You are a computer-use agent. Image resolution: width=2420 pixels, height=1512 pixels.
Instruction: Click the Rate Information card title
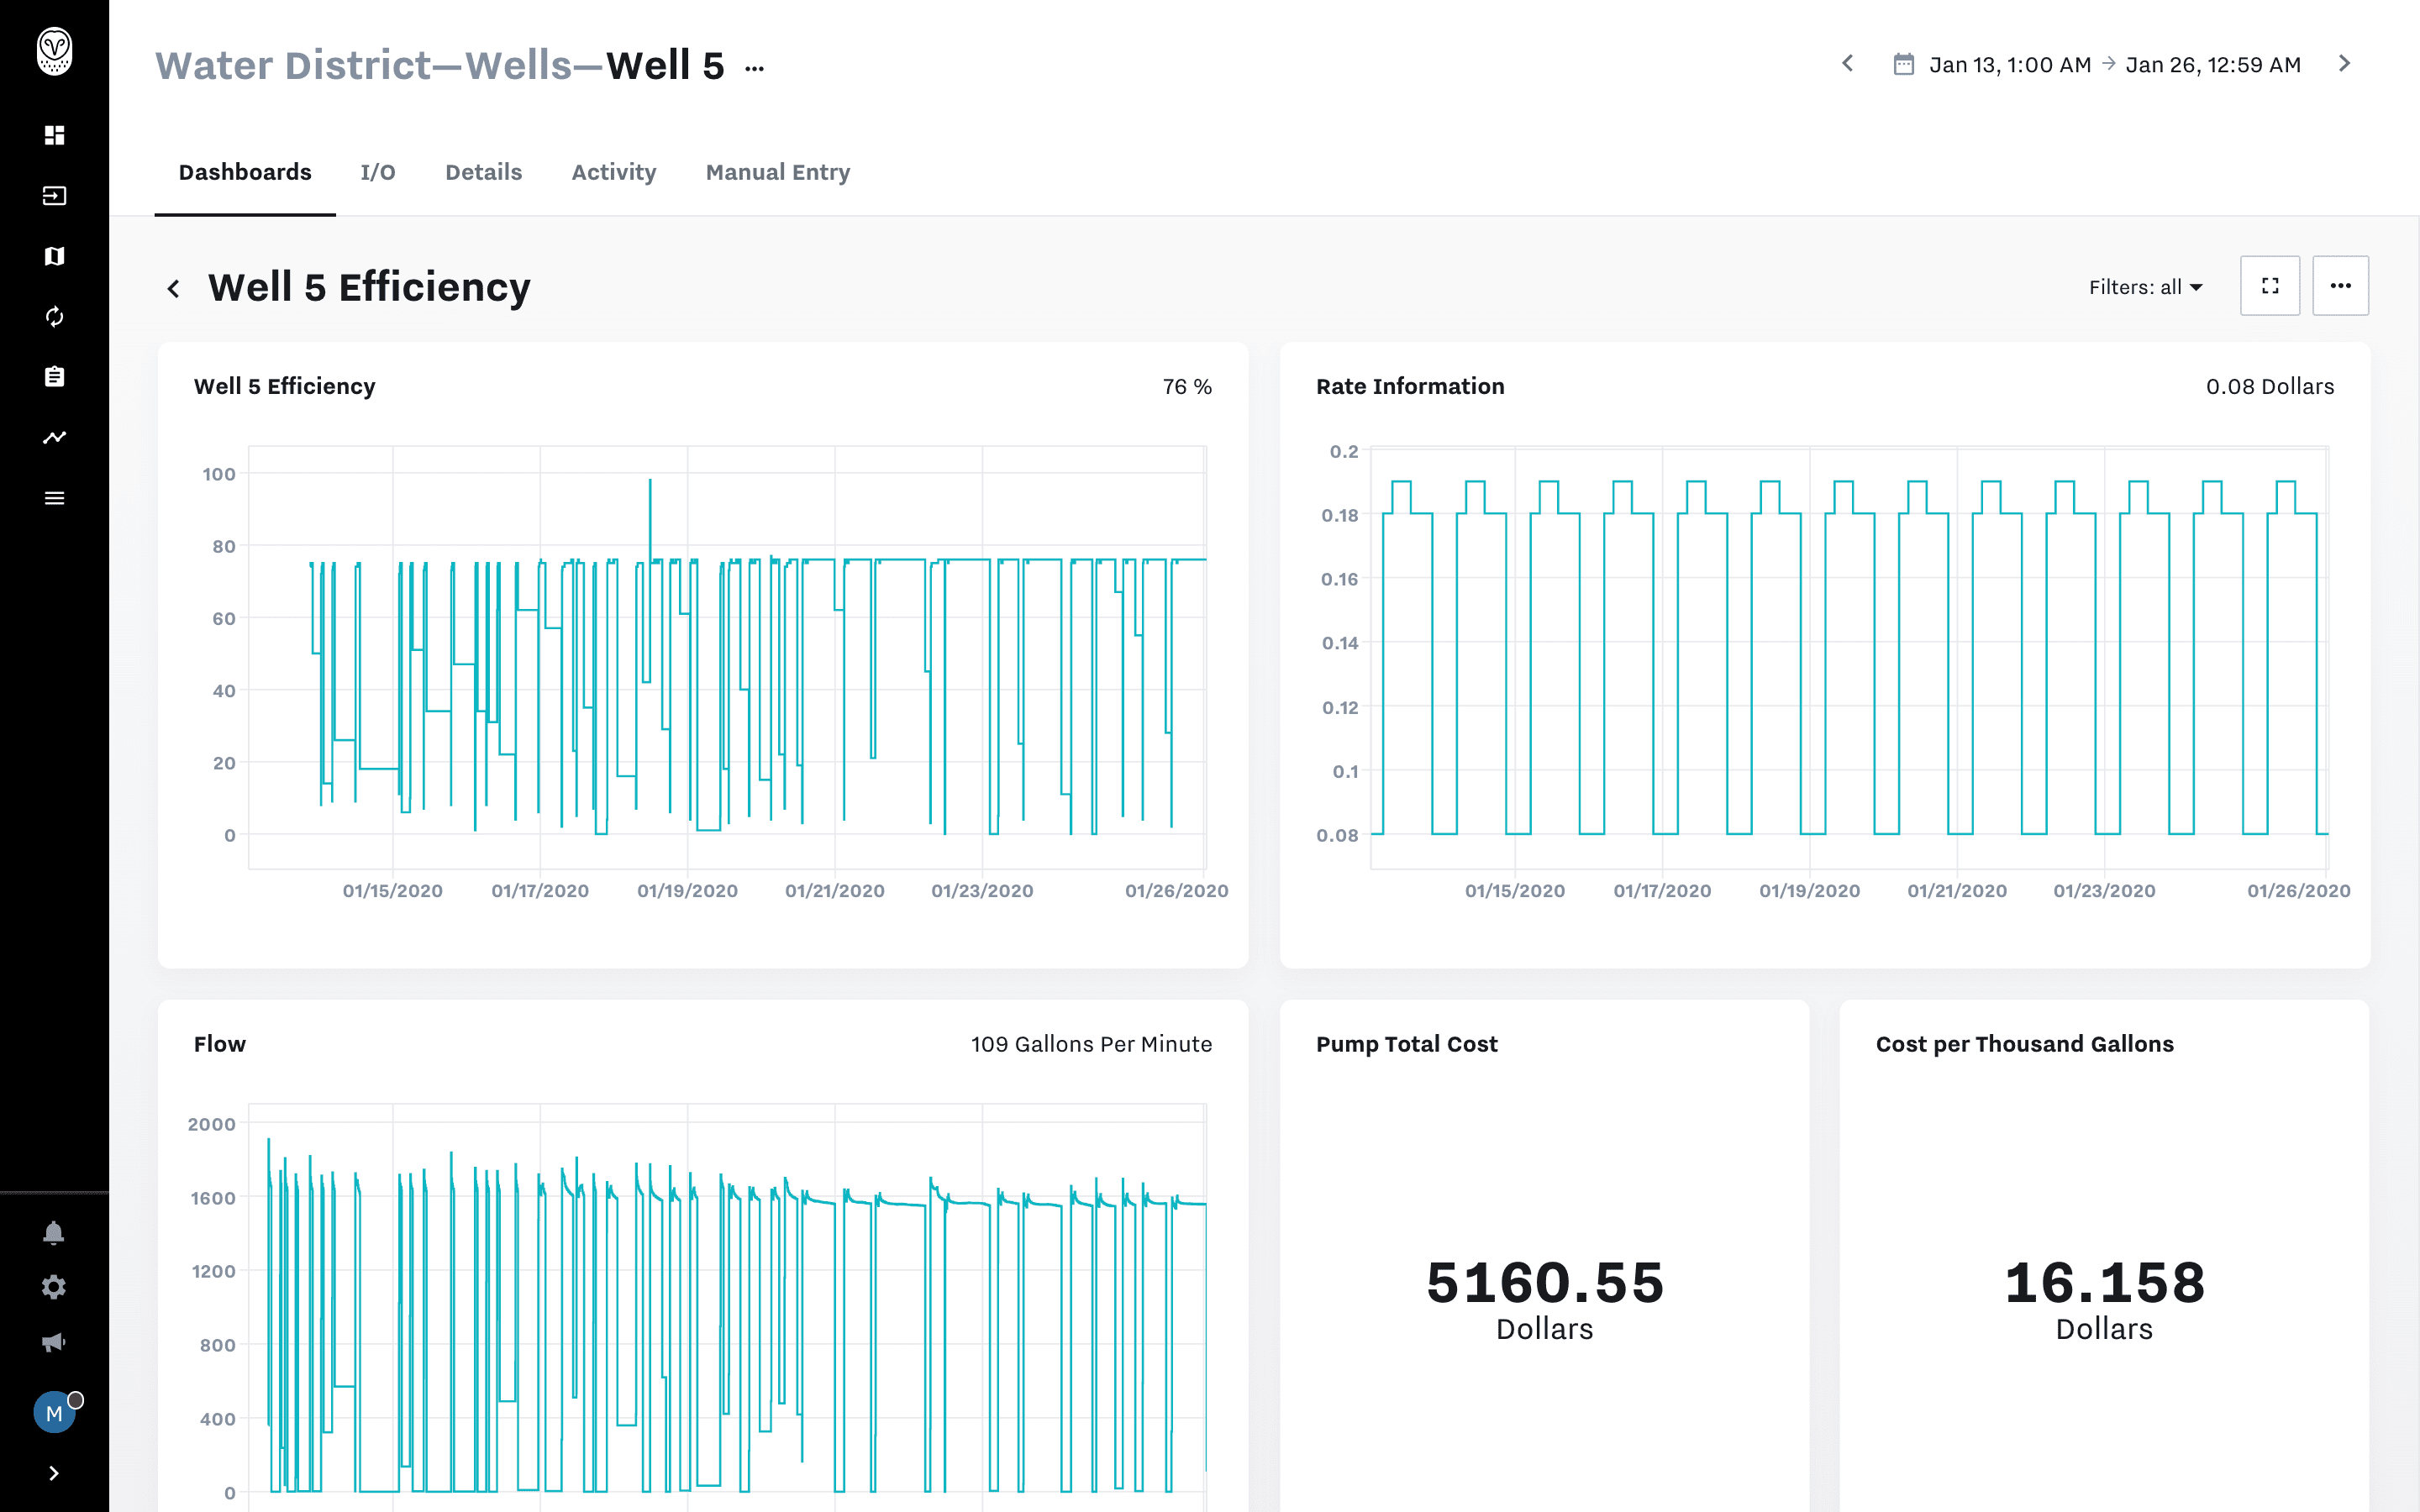point(1410,386)
